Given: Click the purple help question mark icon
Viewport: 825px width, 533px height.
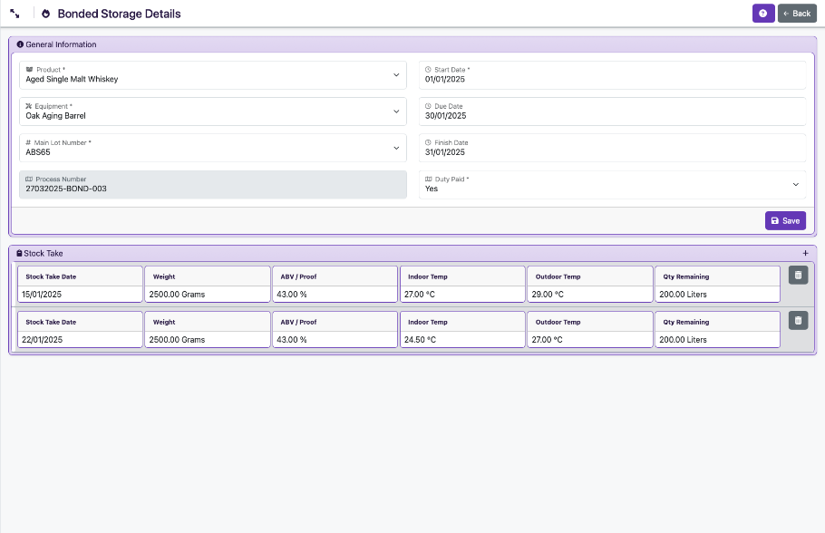Looking at the screenshot, I should click(762, 14).
